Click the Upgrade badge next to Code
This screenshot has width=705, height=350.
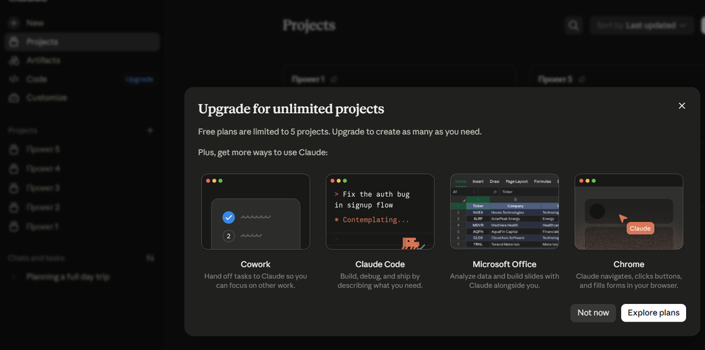pos(140,79)
